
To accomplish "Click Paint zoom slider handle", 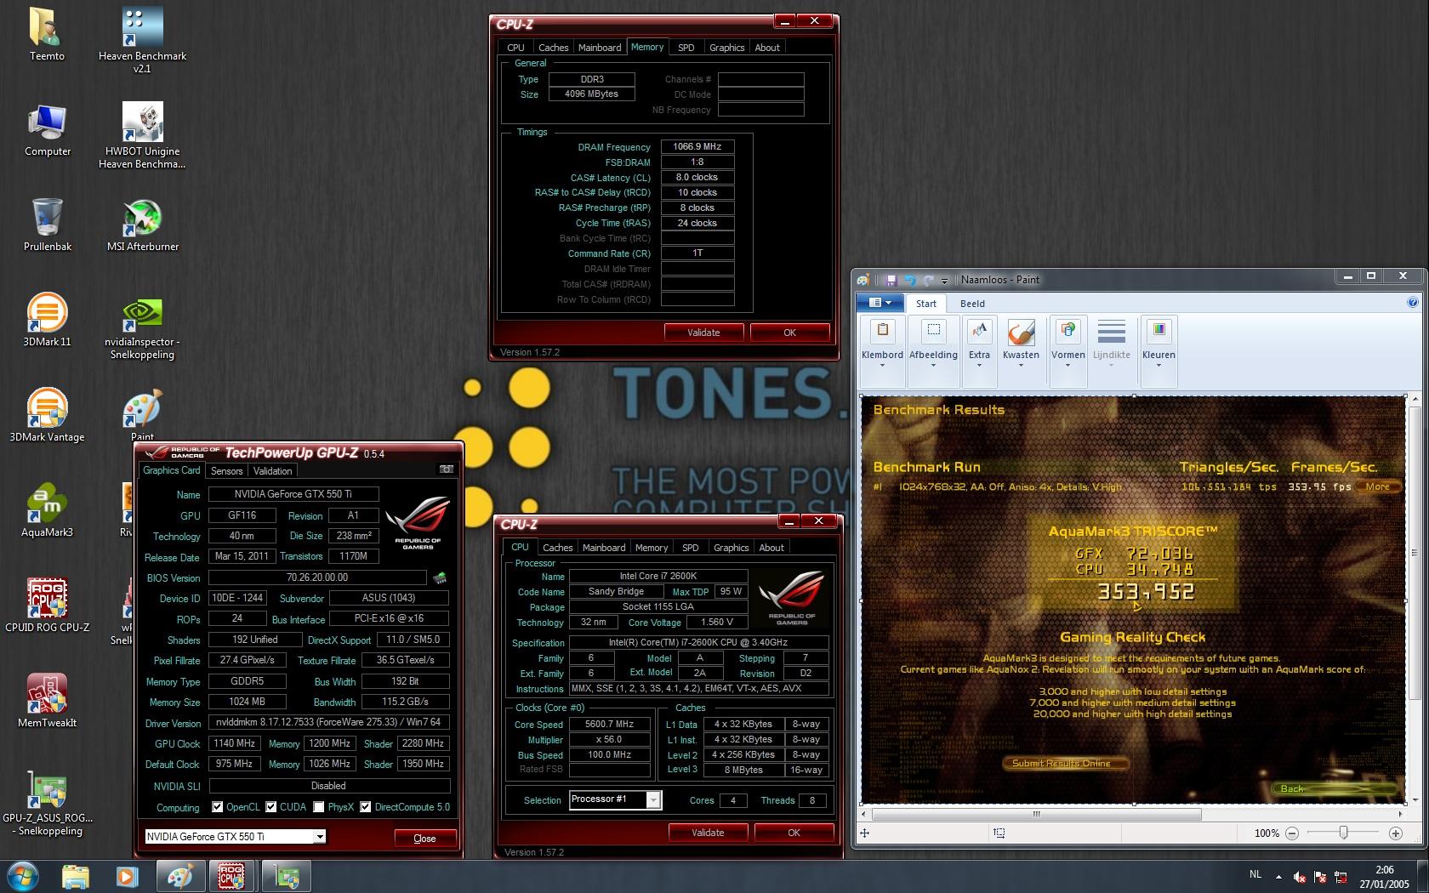I will 1343,833.
